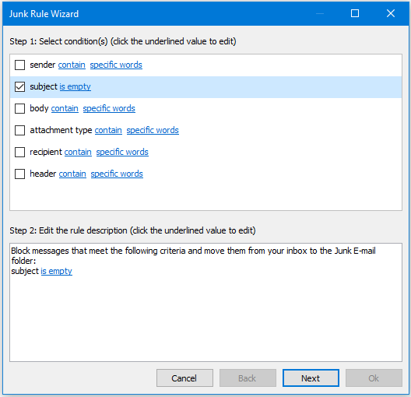411x397 pixels.
Task: Close the Junk Rule Wizard window
Action: point(391,13)
